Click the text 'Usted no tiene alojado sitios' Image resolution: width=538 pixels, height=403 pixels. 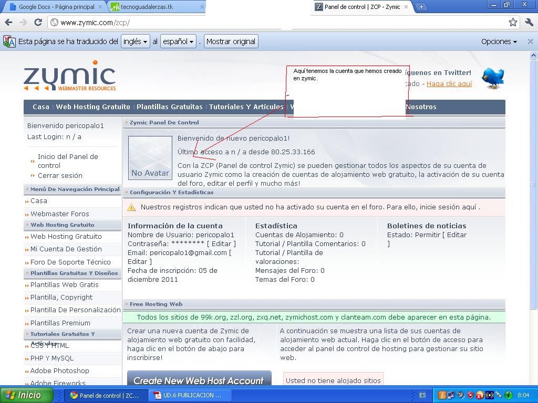(x=333, y=380)
